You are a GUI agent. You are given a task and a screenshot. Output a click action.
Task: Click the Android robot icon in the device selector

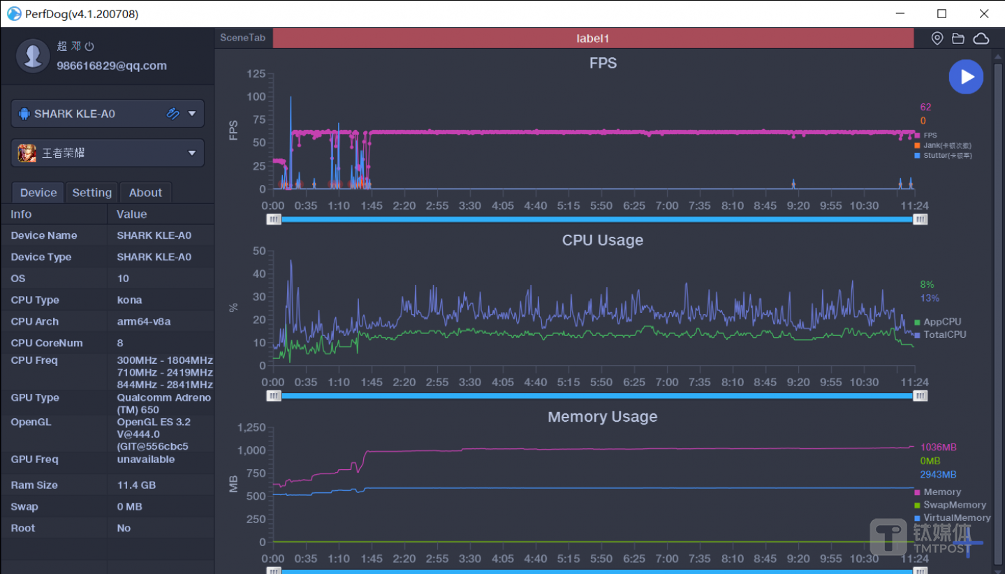click(24, 114)
